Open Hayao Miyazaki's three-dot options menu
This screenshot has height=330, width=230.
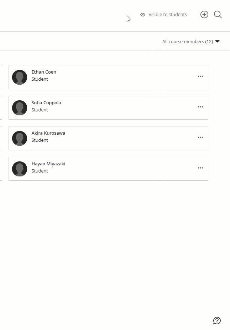pyautogui.click(x=200, y=168)
